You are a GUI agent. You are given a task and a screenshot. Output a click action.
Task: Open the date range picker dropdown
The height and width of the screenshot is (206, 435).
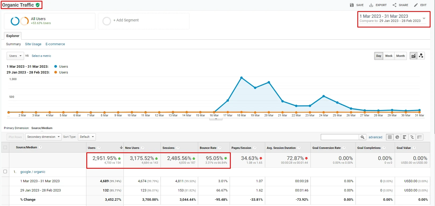tap(424, 19)
